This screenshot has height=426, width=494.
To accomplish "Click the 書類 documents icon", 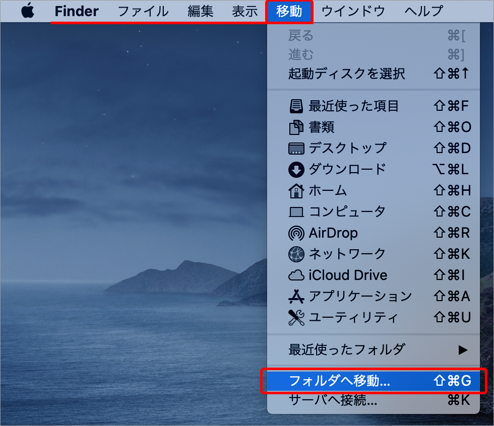I will 296,127.
